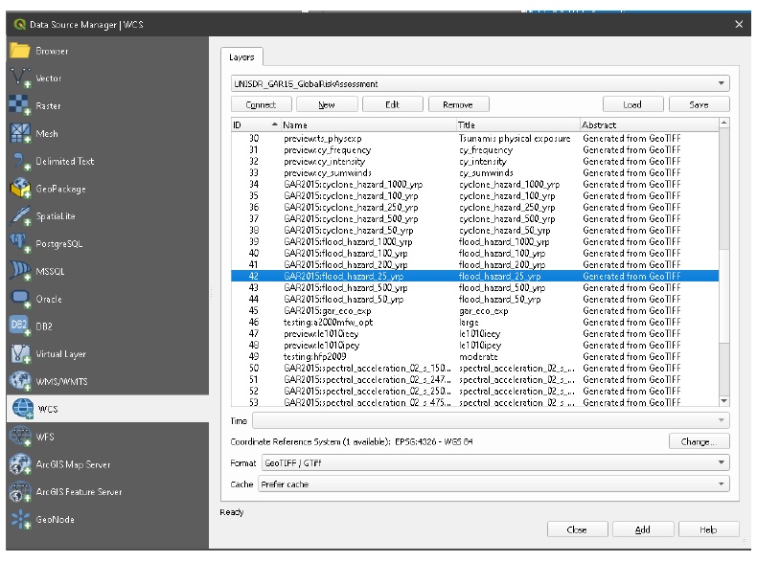Click the New connection button
The width and height of the screenshot is (757, 562).
pyautogui.click(x=327, y=104)
